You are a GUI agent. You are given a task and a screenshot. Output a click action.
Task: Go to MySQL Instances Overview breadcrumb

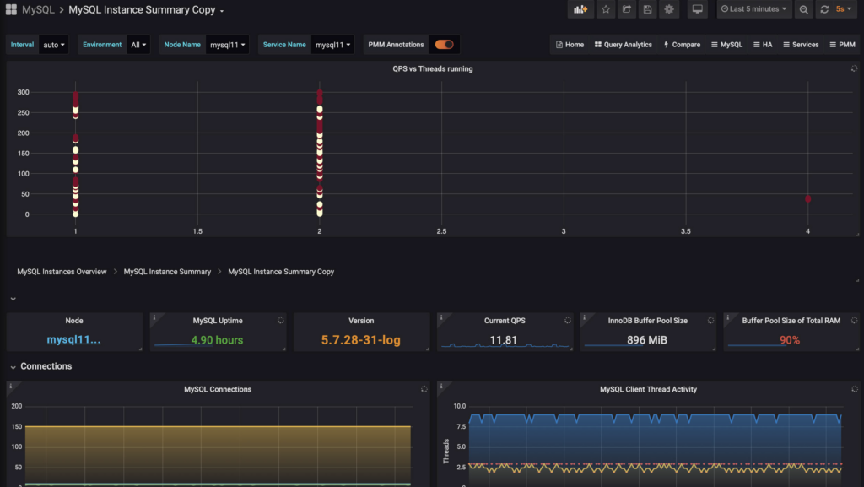[62, 272]
